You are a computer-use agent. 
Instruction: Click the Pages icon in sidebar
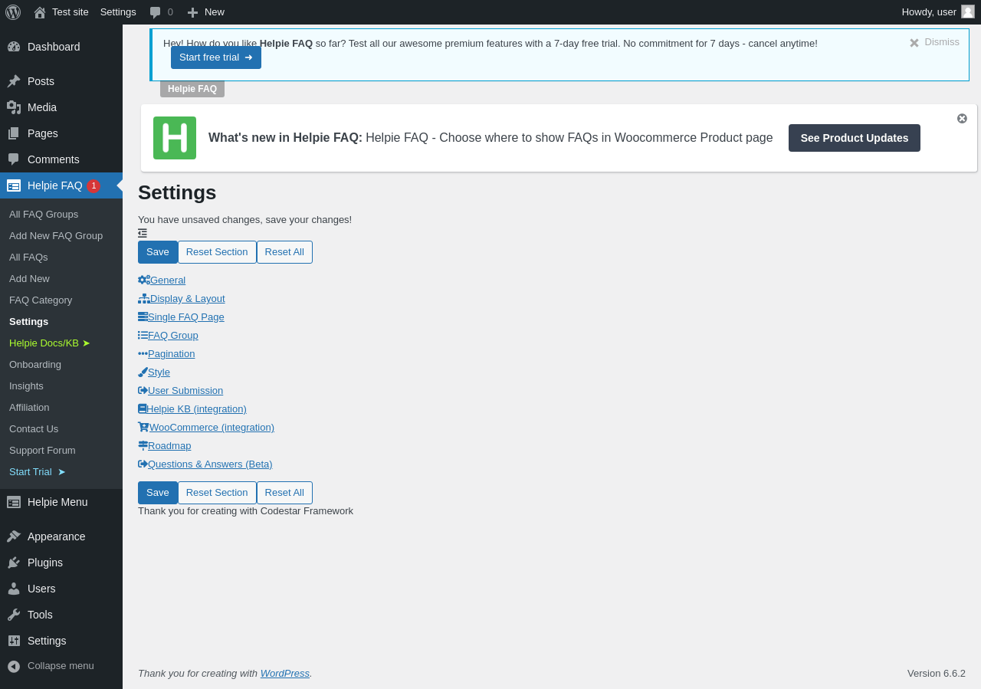tap(14, 133)
